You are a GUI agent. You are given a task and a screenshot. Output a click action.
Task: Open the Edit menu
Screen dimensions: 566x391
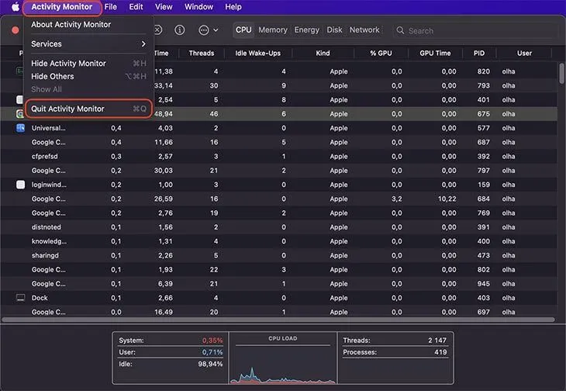point(136,7)
